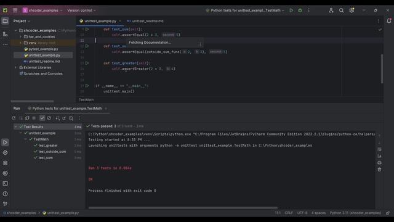This screenshot has width=394, height=222.
Task: Collapse Test Results tree node
Action: click(x=15, y=126)
